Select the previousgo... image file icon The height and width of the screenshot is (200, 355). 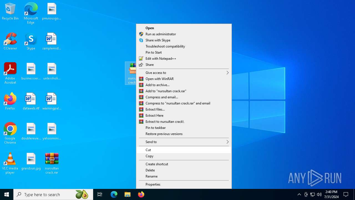click(52, 12)
